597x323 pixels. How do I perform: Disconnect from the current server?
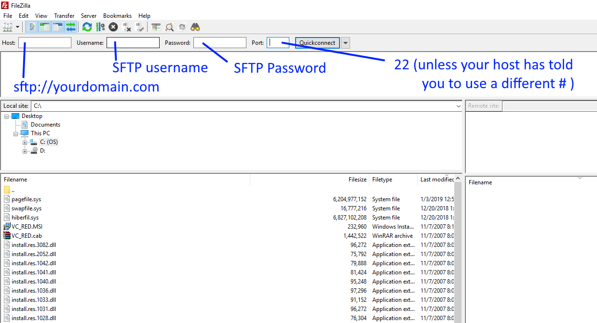click(x=127, y=27)
